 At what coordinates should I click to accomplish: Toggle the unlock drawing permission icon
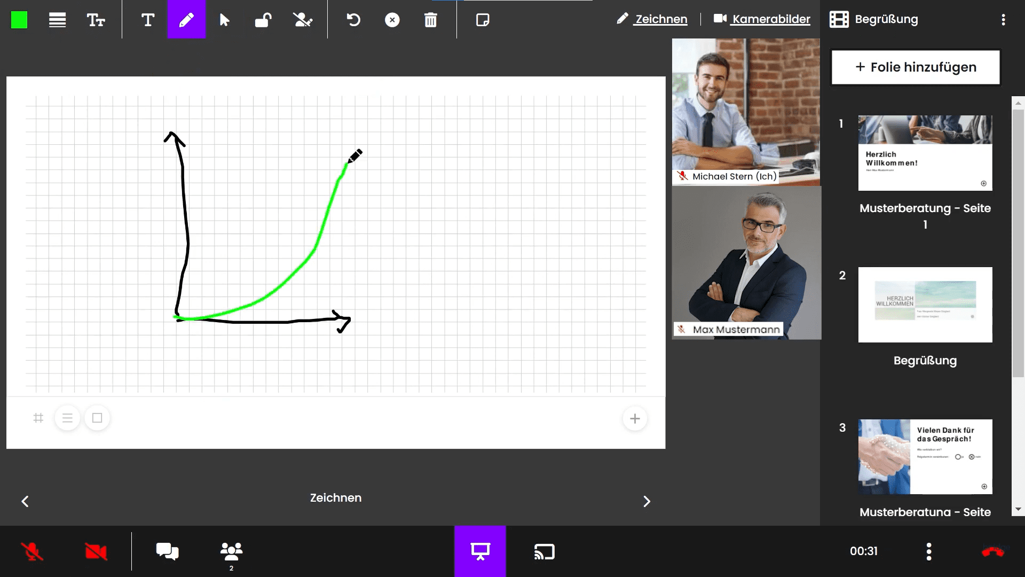(x=263, y=20)
